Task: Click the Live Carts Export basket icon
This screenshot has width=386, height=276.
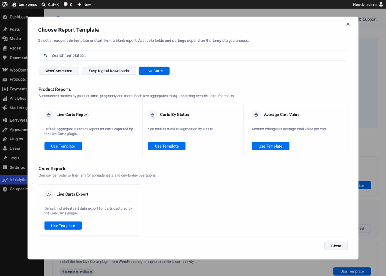Action: 49,194
